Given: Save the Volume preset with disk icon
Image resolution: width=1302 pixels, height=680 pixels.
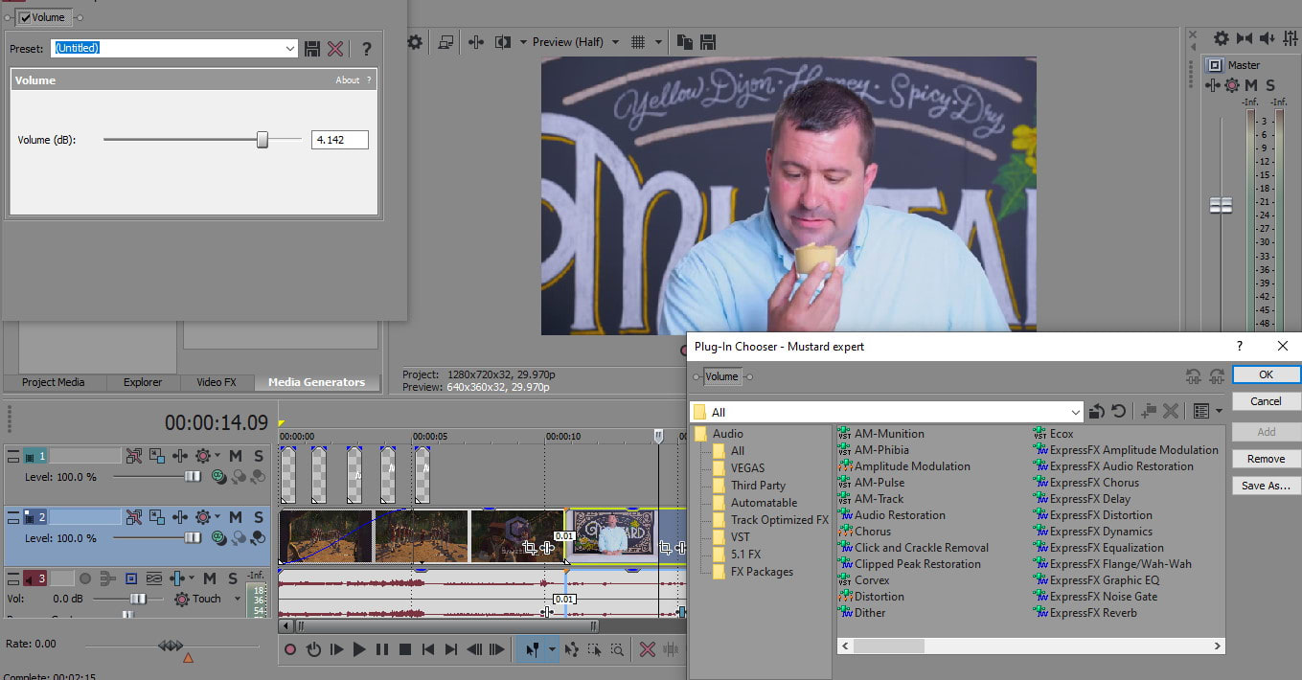Looking at the screenshot, I should [312, 49].
